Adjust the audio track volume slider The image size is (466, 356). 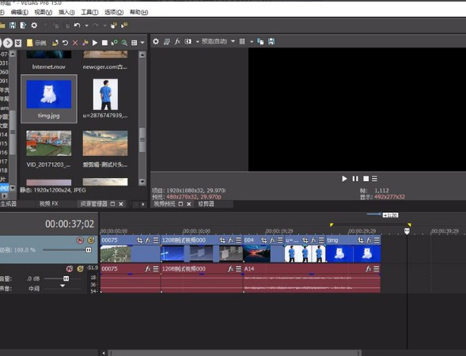pos(66,278)
